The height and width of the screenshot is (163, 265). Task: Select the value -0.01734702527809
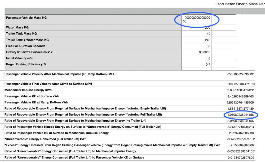coord(241,158)
